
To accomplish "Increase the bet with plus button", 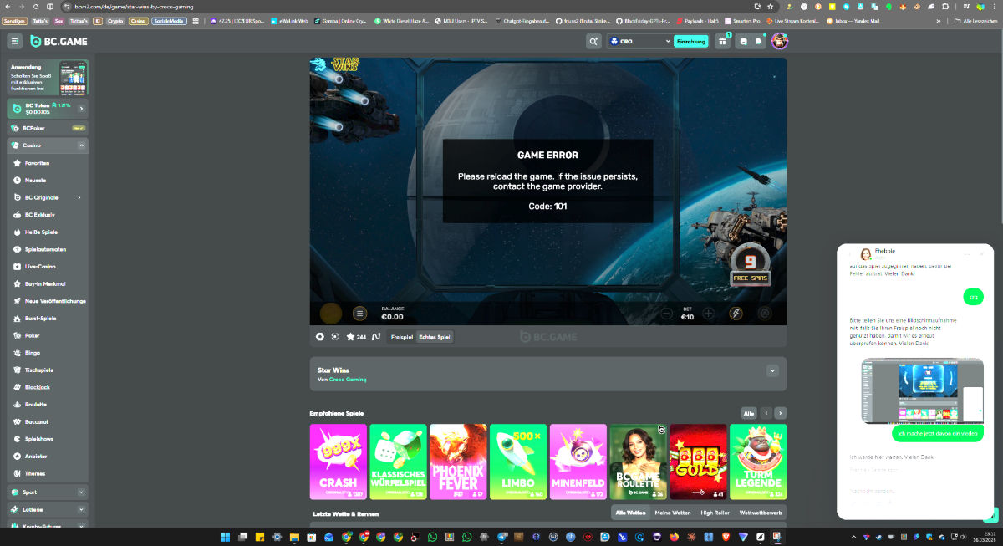I will [708, 314].
